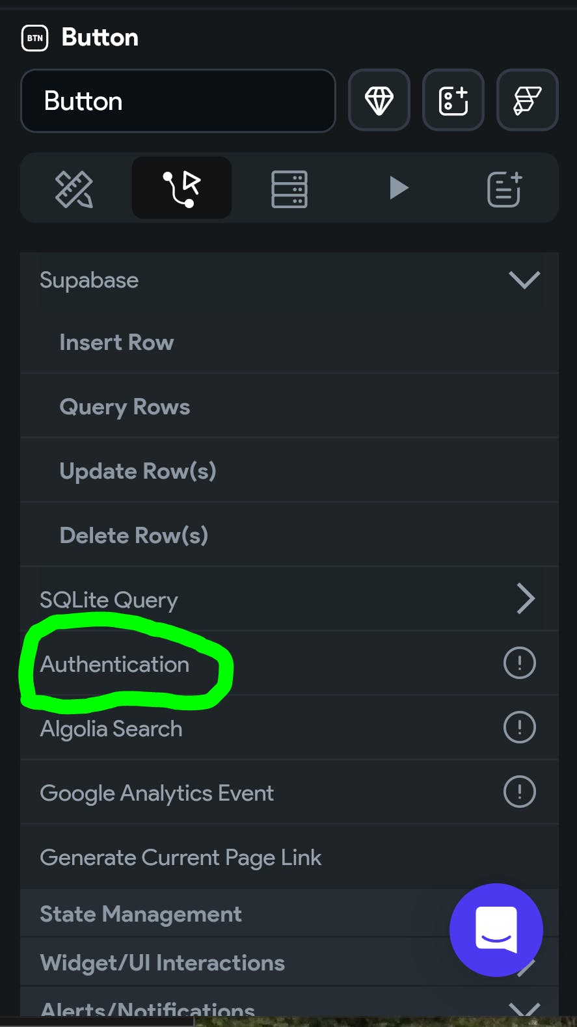
Task: Switch to the ruler-and-pencil properties tab
Action: [x=74, y=189]
